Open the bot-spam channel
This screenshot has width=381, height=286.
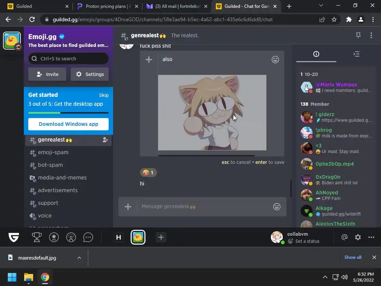coord(68,165)
